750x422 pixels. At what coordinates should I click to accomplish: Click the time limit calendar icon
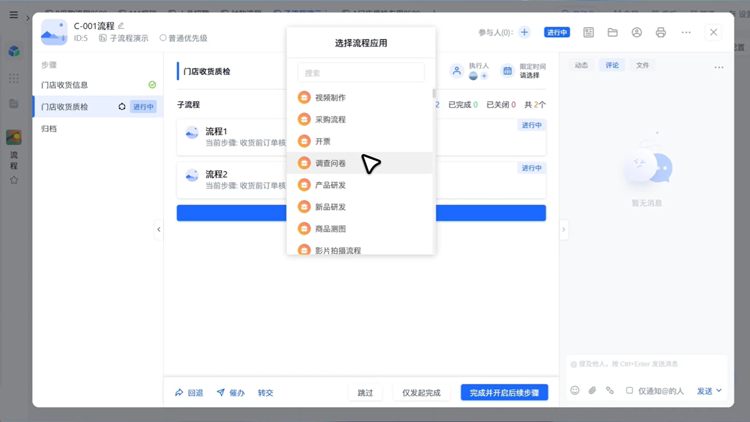(507, 71)
